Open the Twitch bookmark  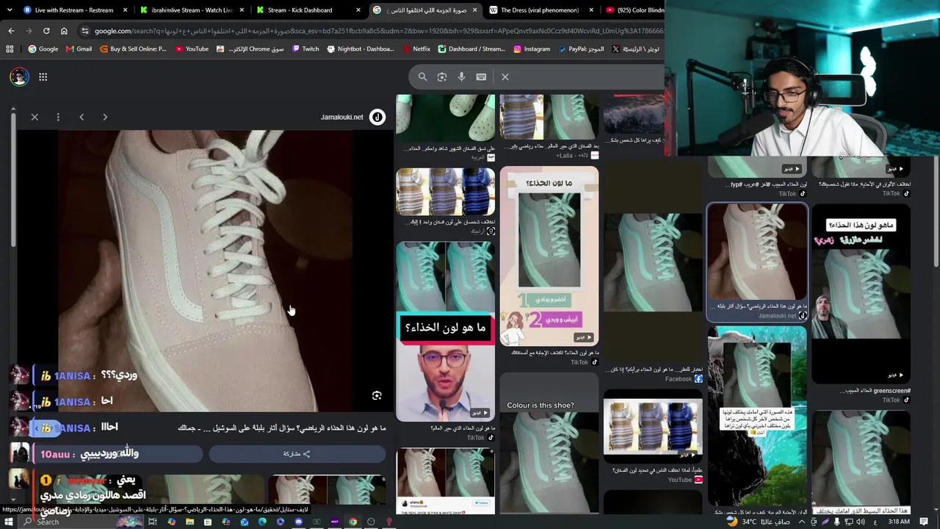[x=305, y=49]
